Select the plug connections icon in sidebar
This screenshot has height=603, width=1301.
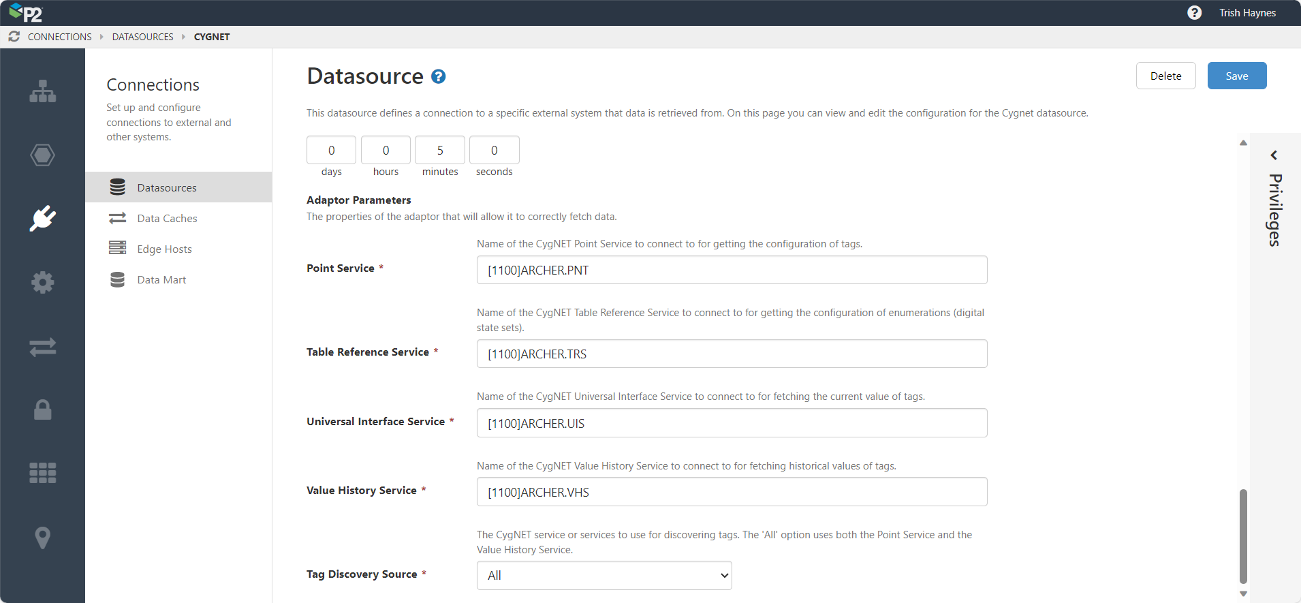(x=42, y=219)
